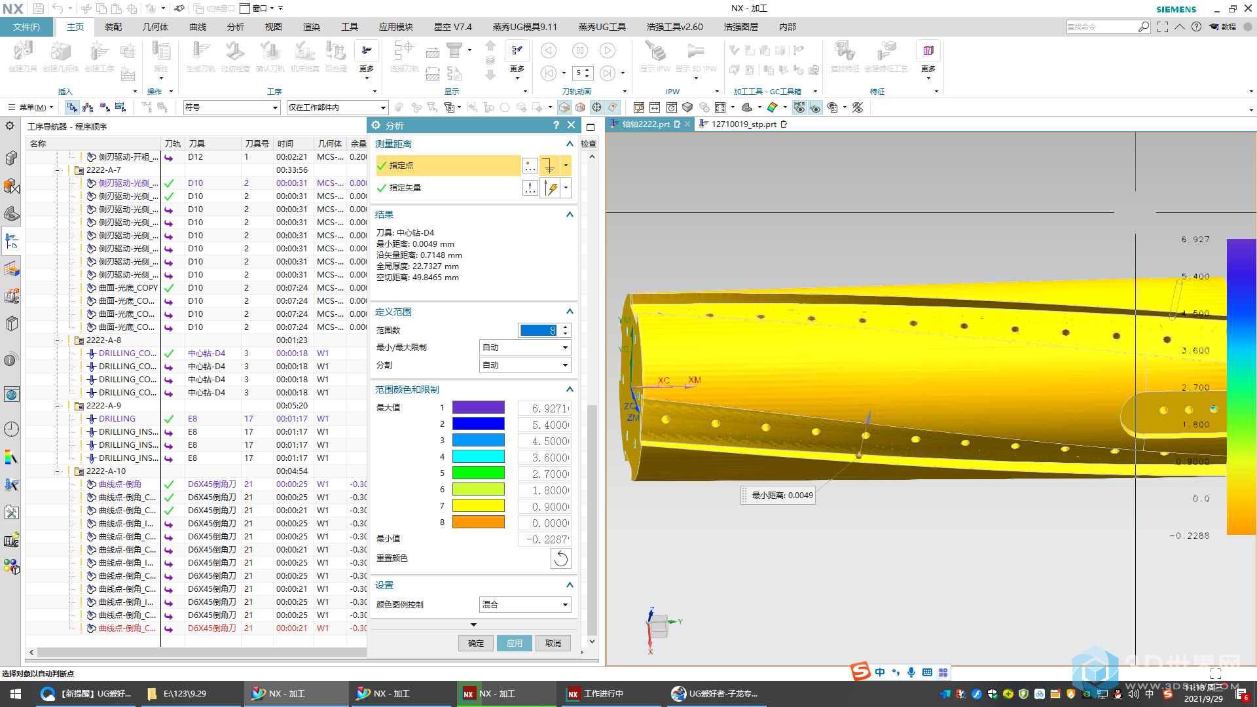Open the History clock sidebar icon
The height and width of the screenshot is (707, 1257).
pyautogui.click(x=11, y=429)
